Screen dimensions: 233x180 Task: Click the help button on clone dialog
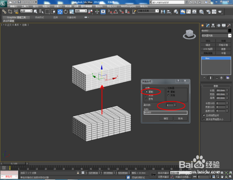[x=178, y=81]
